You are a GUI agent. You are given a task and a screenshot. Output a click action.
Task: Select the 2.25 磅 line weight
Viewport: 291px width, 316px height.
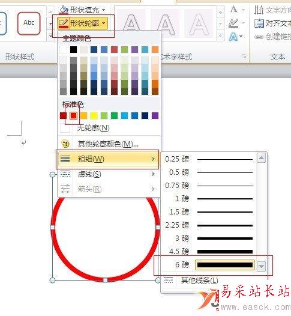pos(209,225)
